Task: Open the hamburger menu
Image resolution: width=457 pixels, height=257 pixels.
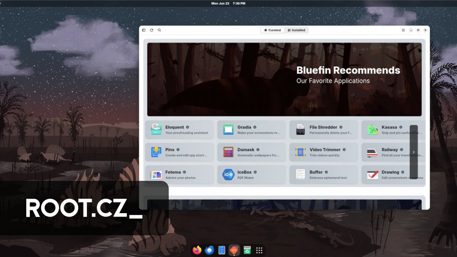Action: pyautogui.click(x=403, y=30)
